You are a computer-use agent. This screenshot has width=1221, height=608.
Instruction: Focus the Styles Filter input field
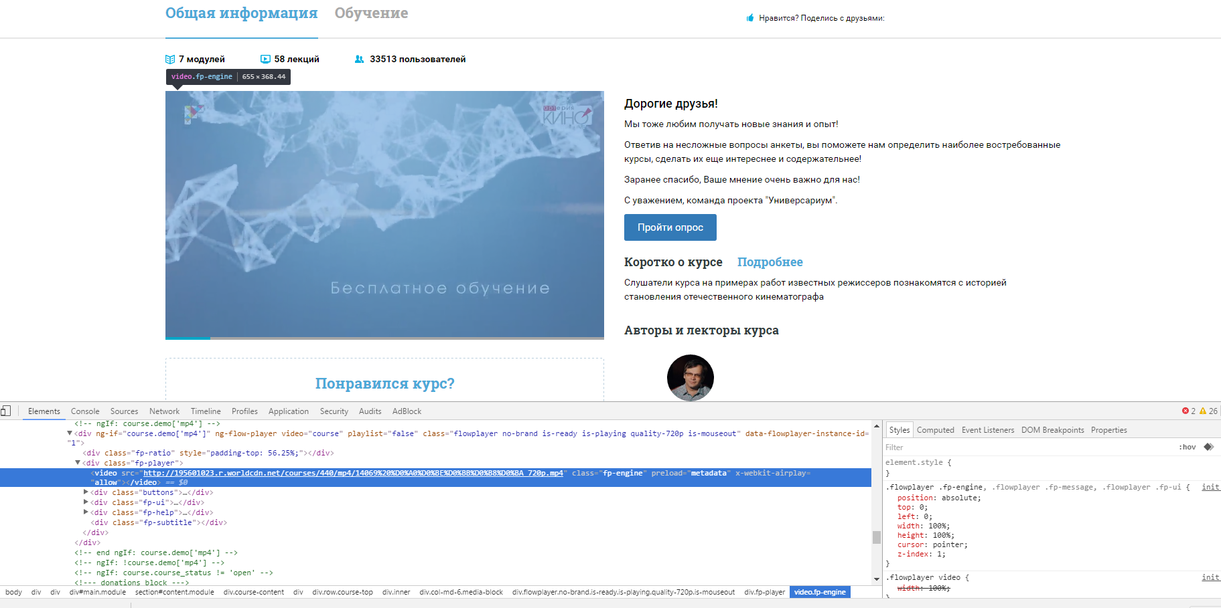pyautogui.click(x=1025, y=447)
